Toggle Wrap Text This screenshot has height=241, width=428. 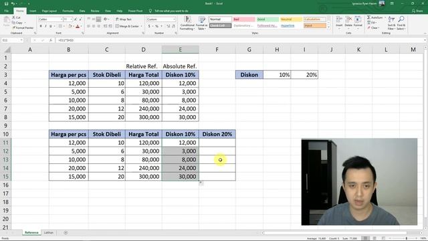[123, 19]
